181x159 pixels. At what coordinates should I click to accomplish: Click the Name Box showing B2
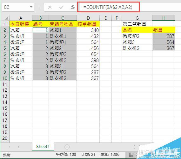coord(18,7)
